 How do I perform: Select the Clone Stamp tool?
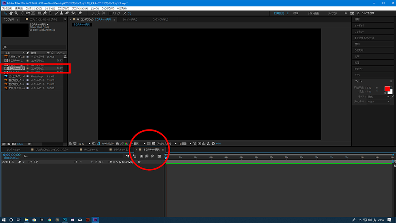61,13
